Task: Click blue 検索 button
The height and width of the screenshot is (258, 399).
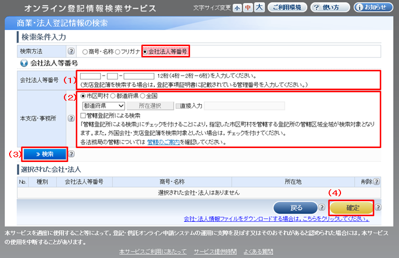Action: 45,154
